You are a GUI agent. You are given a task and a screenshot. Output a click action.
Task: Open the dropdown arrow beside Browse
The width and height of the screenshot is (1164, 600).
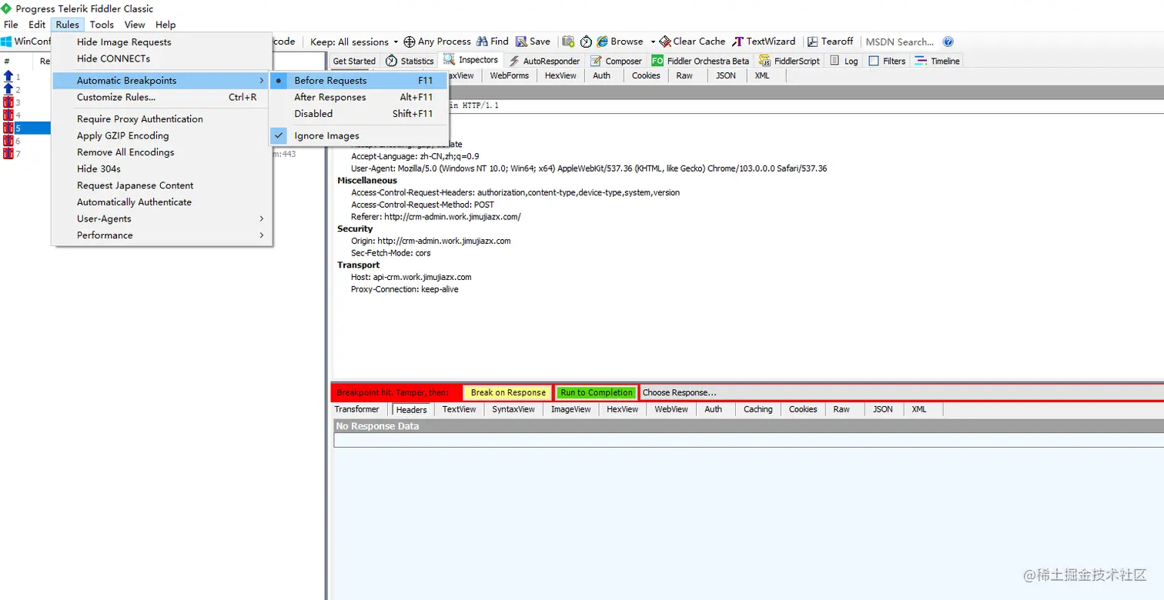653,42
